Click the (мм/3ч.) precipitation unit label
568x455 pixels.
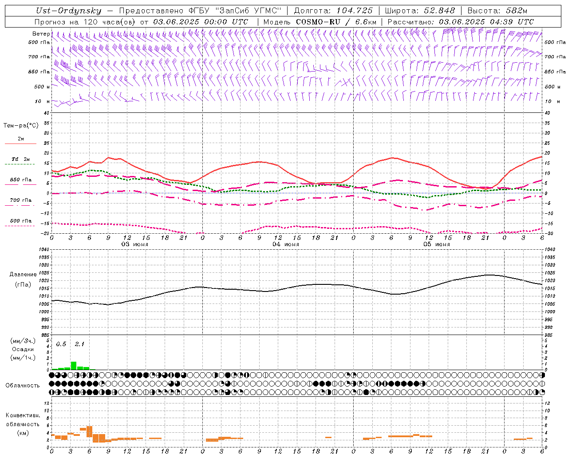[23, 341]
